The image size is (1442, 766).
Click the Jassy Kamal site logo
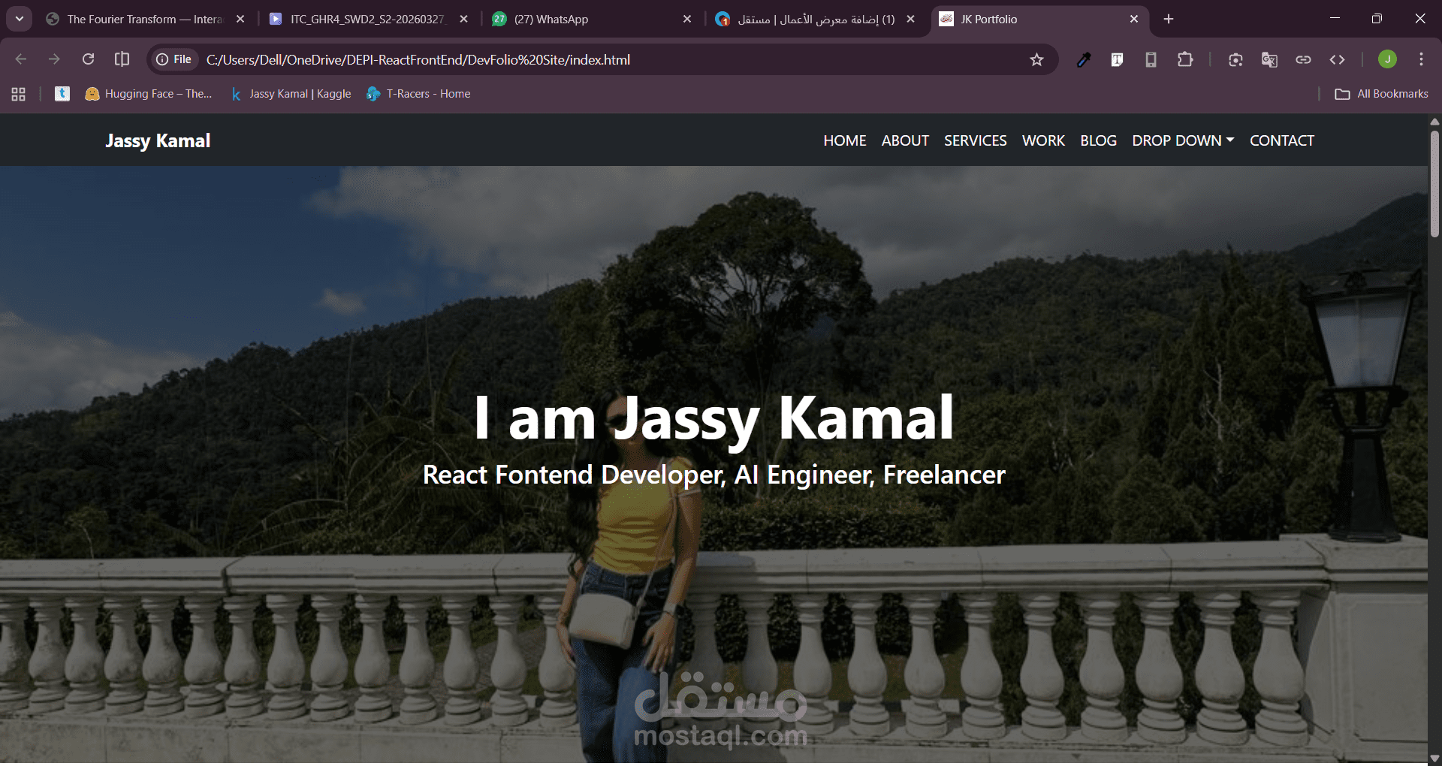tap(158, 140)
